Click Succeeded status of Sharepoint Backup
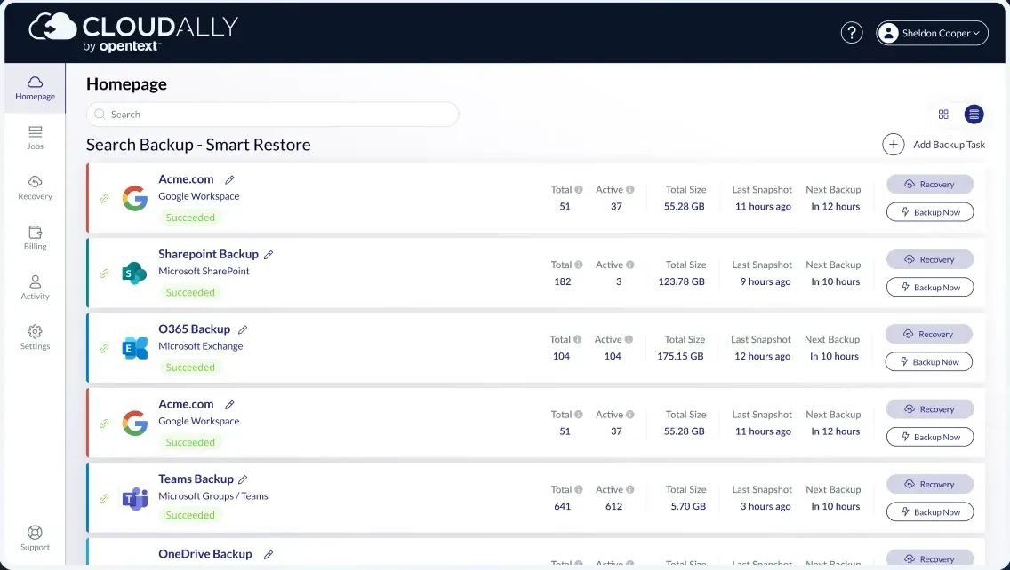 pyautogui.click(x=190, y=292)
